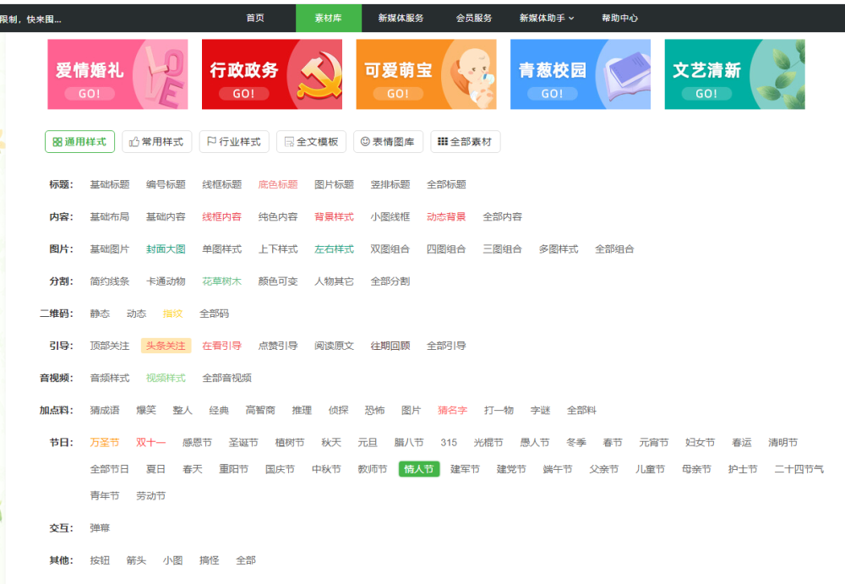The height and width of the screenshot is (584, 845).
Task: Open the 表情图库 smiley button
Action: [388, 142]
